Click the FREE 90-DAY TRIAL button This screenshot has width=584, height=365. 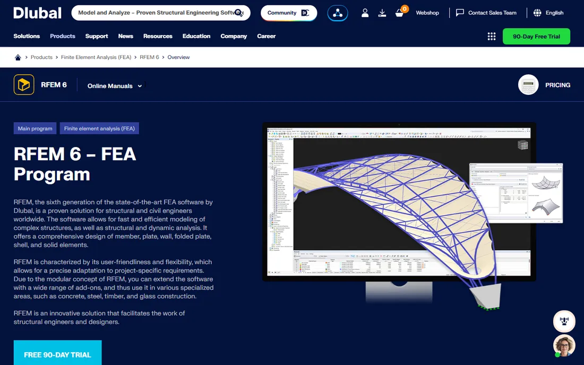[x=57, y=353]
